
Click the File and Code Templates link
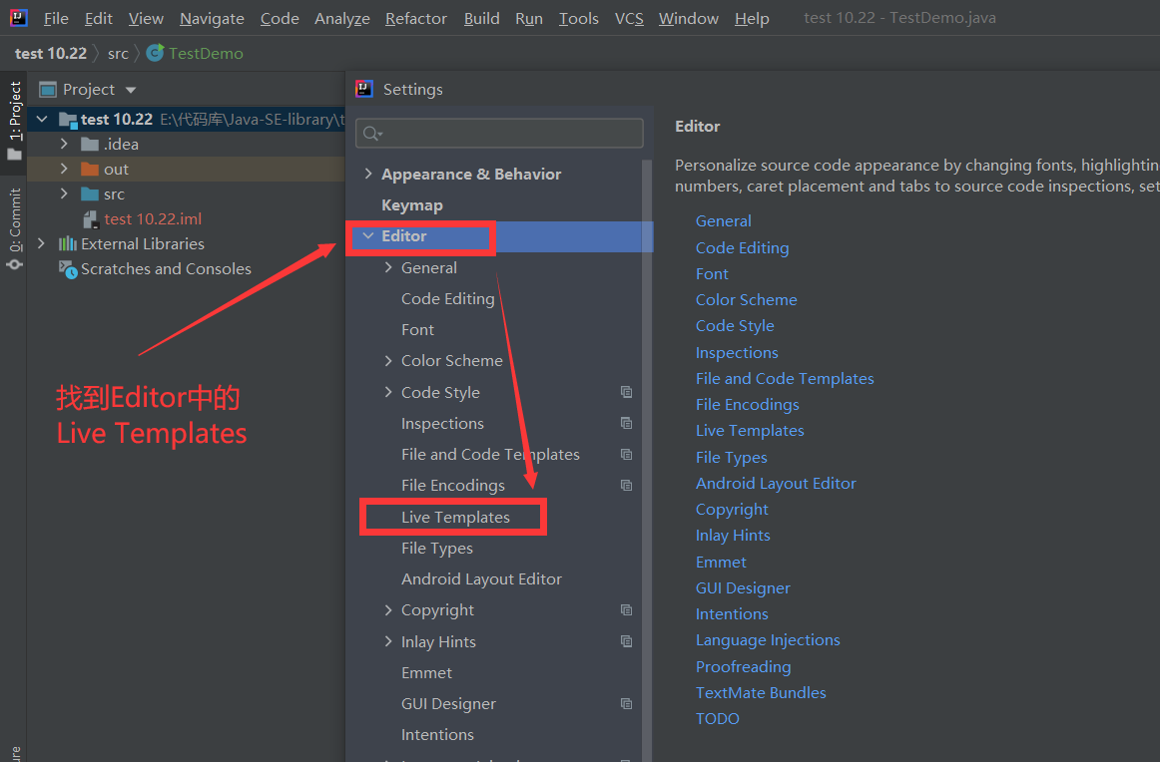pos(785,378)
